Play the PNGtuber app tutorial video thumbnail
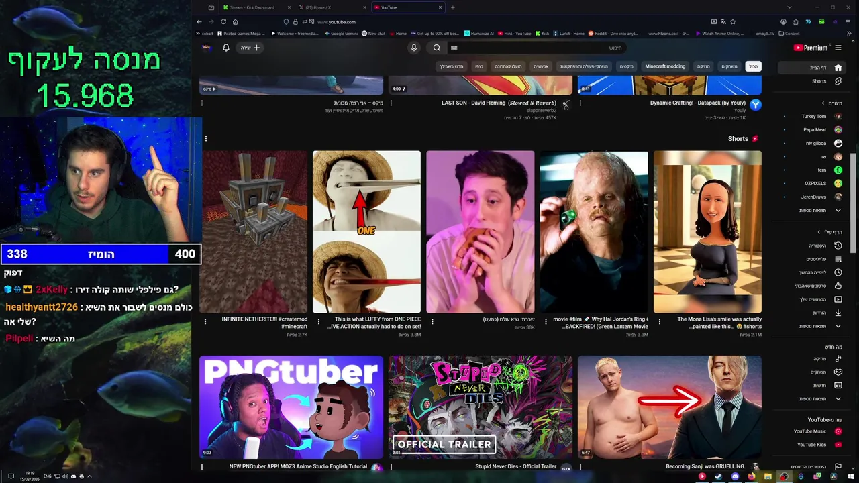859x483 pixels. [x=291, y=407]
